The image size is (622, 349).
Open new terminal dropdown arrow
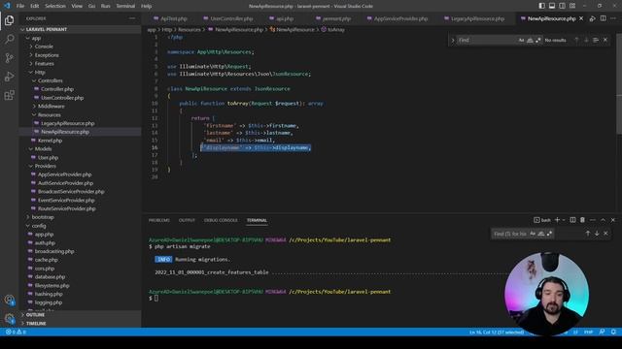coord(564,220)
